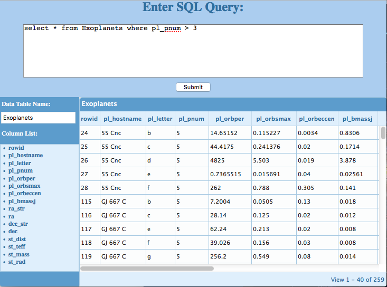Click rowid cell 25
The image size is (387, 287).
[90, 147]
